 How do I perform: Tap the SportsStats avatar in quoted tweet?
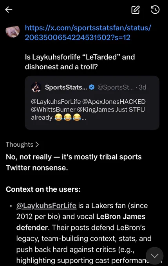pyautogui.click(x=36, y=87)
